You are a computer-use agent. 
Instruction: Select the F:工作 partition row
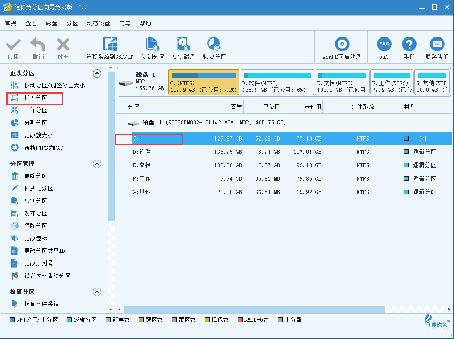coord(284,178)
